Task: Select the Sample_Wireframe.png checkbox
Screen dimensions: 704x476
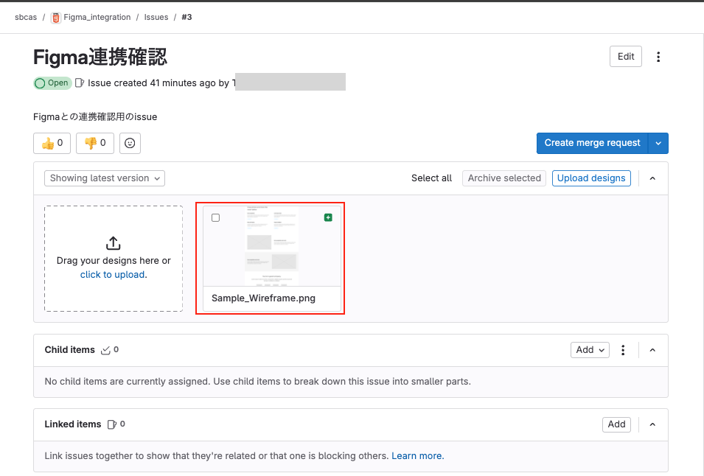Action: click(x=215, y=217)
